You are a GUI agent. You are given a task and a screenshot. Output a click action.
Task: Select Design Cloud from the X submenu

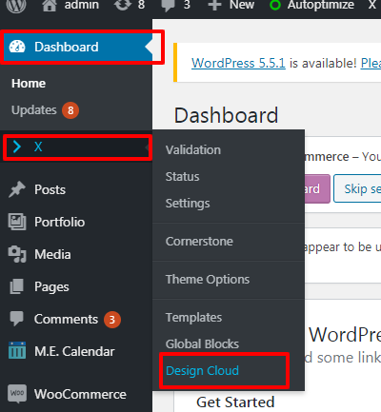(x=202, y=370)
